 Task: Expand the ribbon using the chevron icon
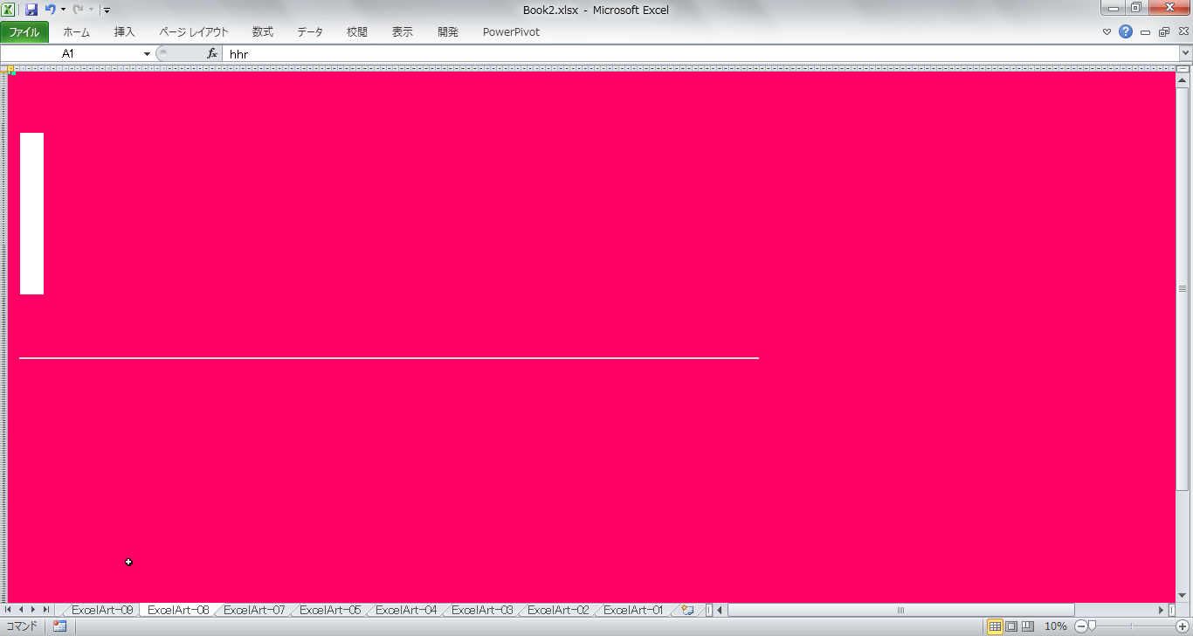coord(1107,32)
